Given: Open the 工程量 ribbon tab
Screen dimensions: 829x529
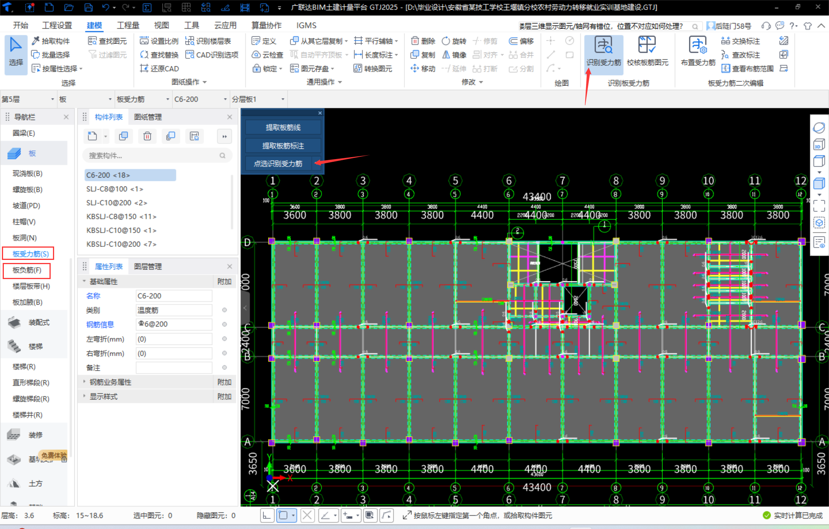Looking at the screenshot, I should click(128, 25).
